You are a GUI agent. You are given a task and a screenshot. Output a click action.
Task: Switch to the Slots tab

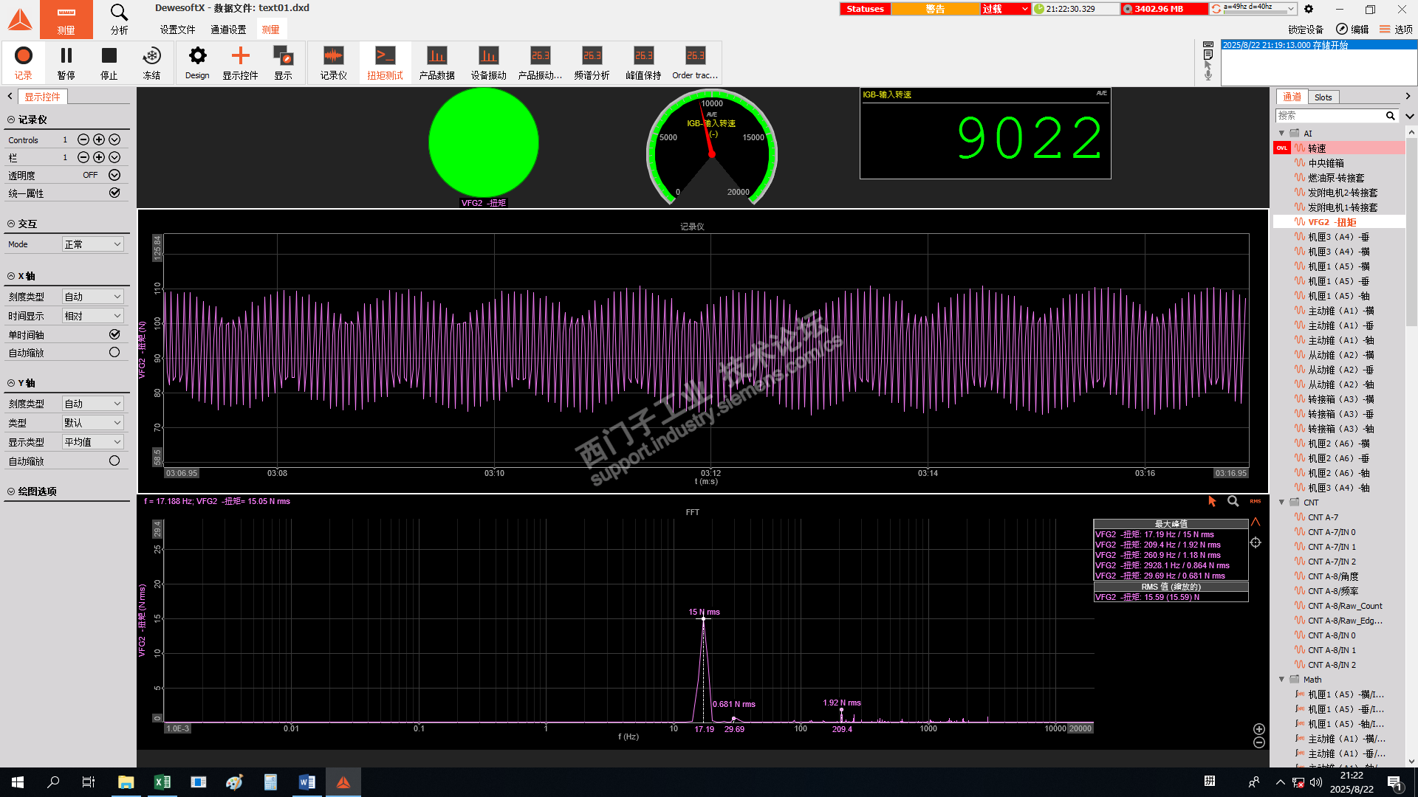tap(1323, 97)
